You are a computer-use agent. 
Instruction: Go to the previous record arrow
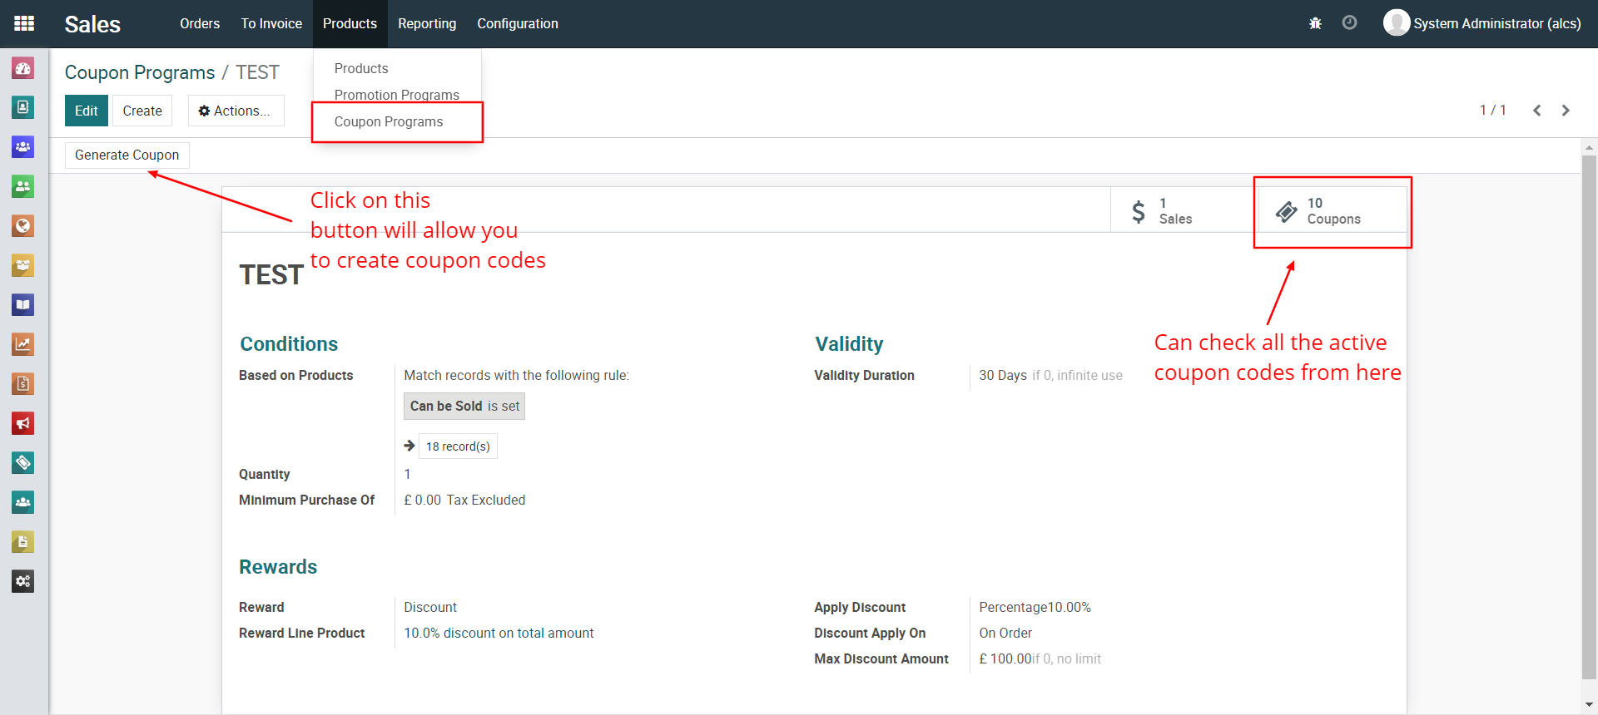tap(1537, 111)
